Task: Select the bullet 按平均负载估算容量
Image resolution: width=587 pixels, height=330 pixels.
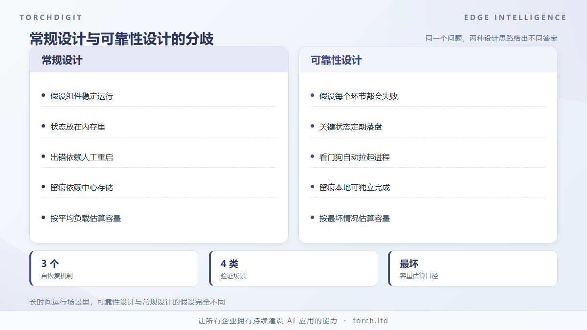Action: tap(86, 218)
